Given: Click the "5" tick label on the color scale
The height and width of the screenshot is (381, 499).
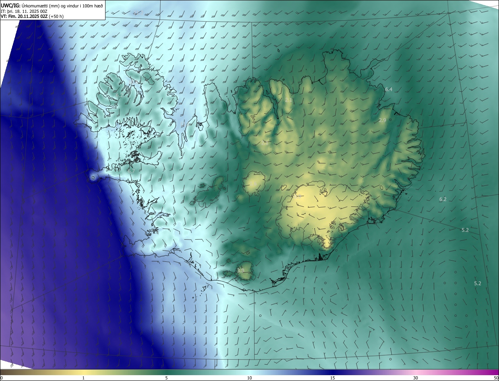Looking at the screenshot, I should [166, 378].
